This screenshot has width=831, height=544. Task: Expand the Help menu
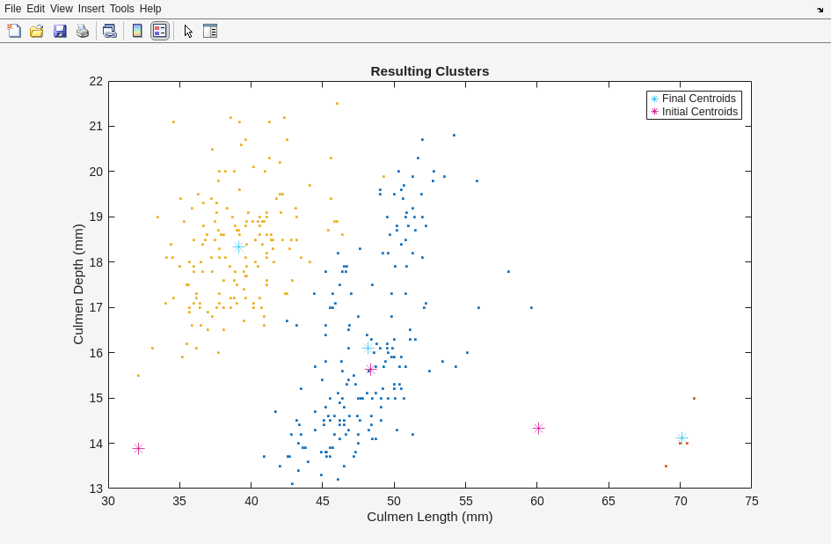click(x=150, y=9)
